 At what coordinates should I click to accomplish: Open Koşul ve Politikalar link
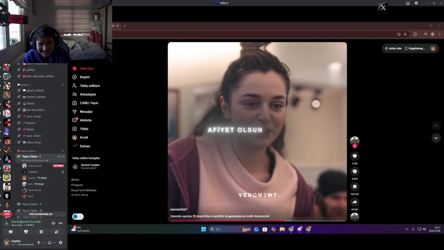(84, 190)
